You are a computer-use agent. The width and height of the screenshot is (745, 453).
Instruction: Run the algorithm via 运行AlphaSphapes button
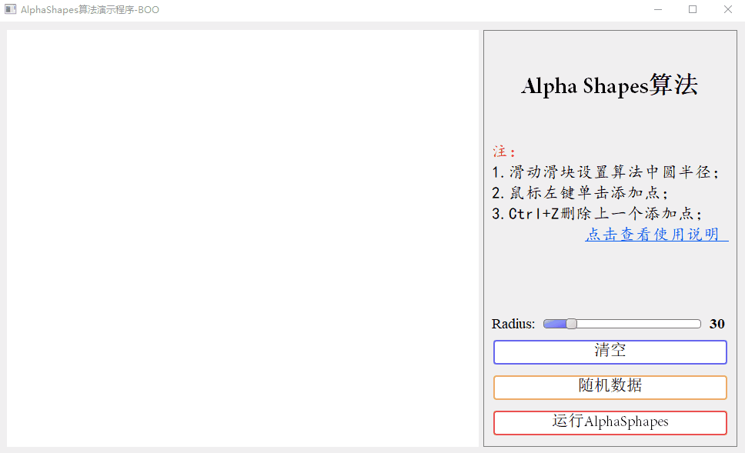pos(610,422)
